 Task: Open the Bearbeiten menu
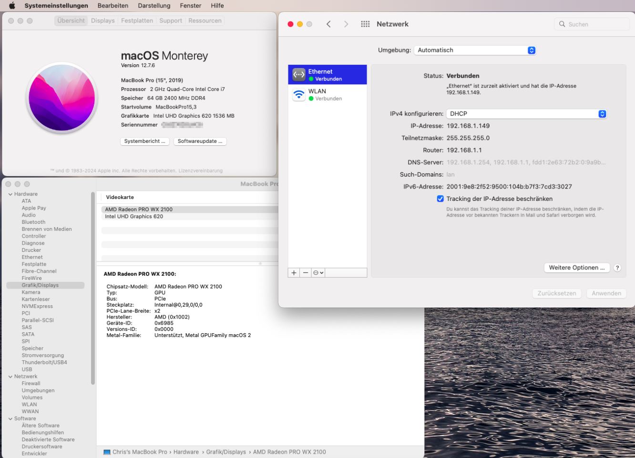[x=113, y=6]
